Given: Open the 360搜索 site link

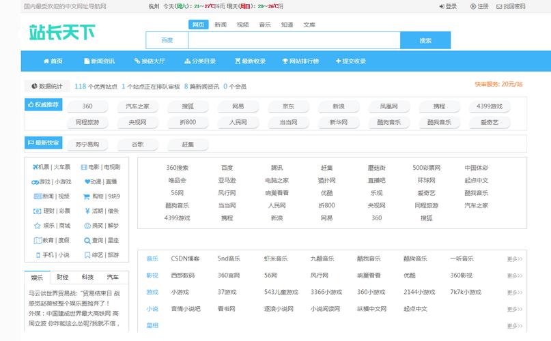Looking at the screenshot, I should pos(177,168).
